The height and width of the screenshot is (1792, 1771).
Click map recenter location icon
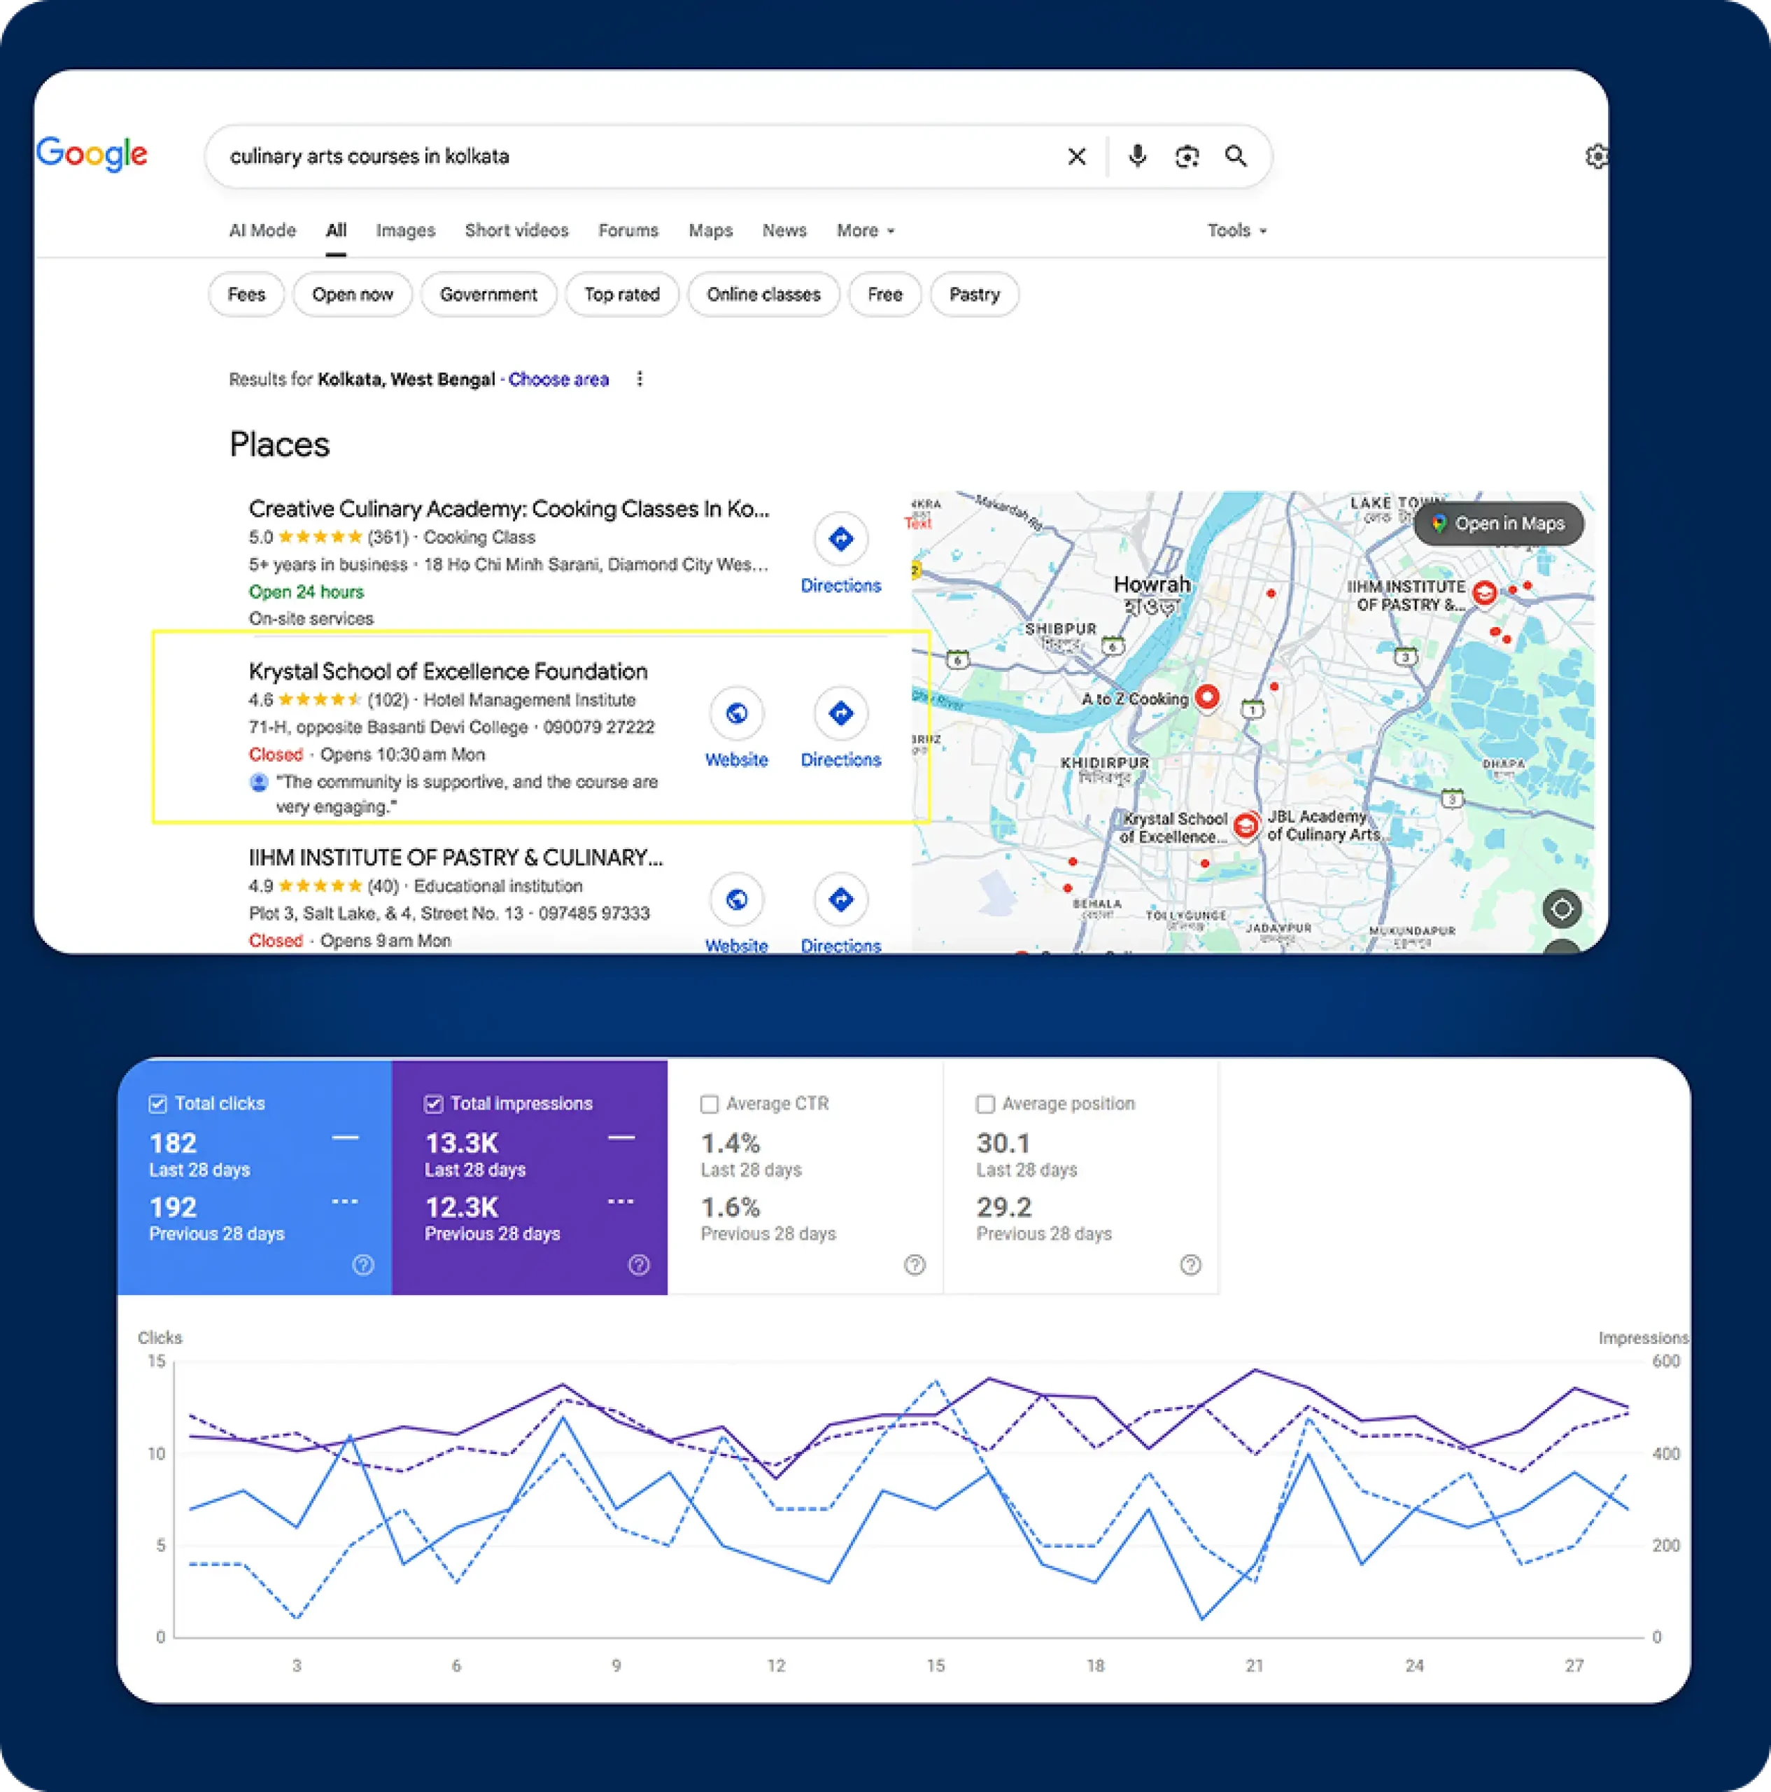coord(1562,909)
